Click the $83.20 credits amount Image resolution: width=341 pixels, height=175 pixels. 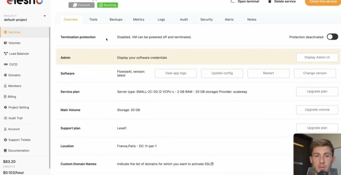(9, 162)
